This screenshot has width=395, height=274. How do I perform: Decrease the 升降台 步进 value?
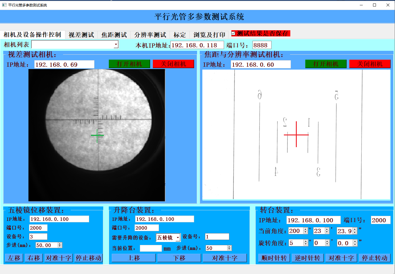tap(229, 249)
